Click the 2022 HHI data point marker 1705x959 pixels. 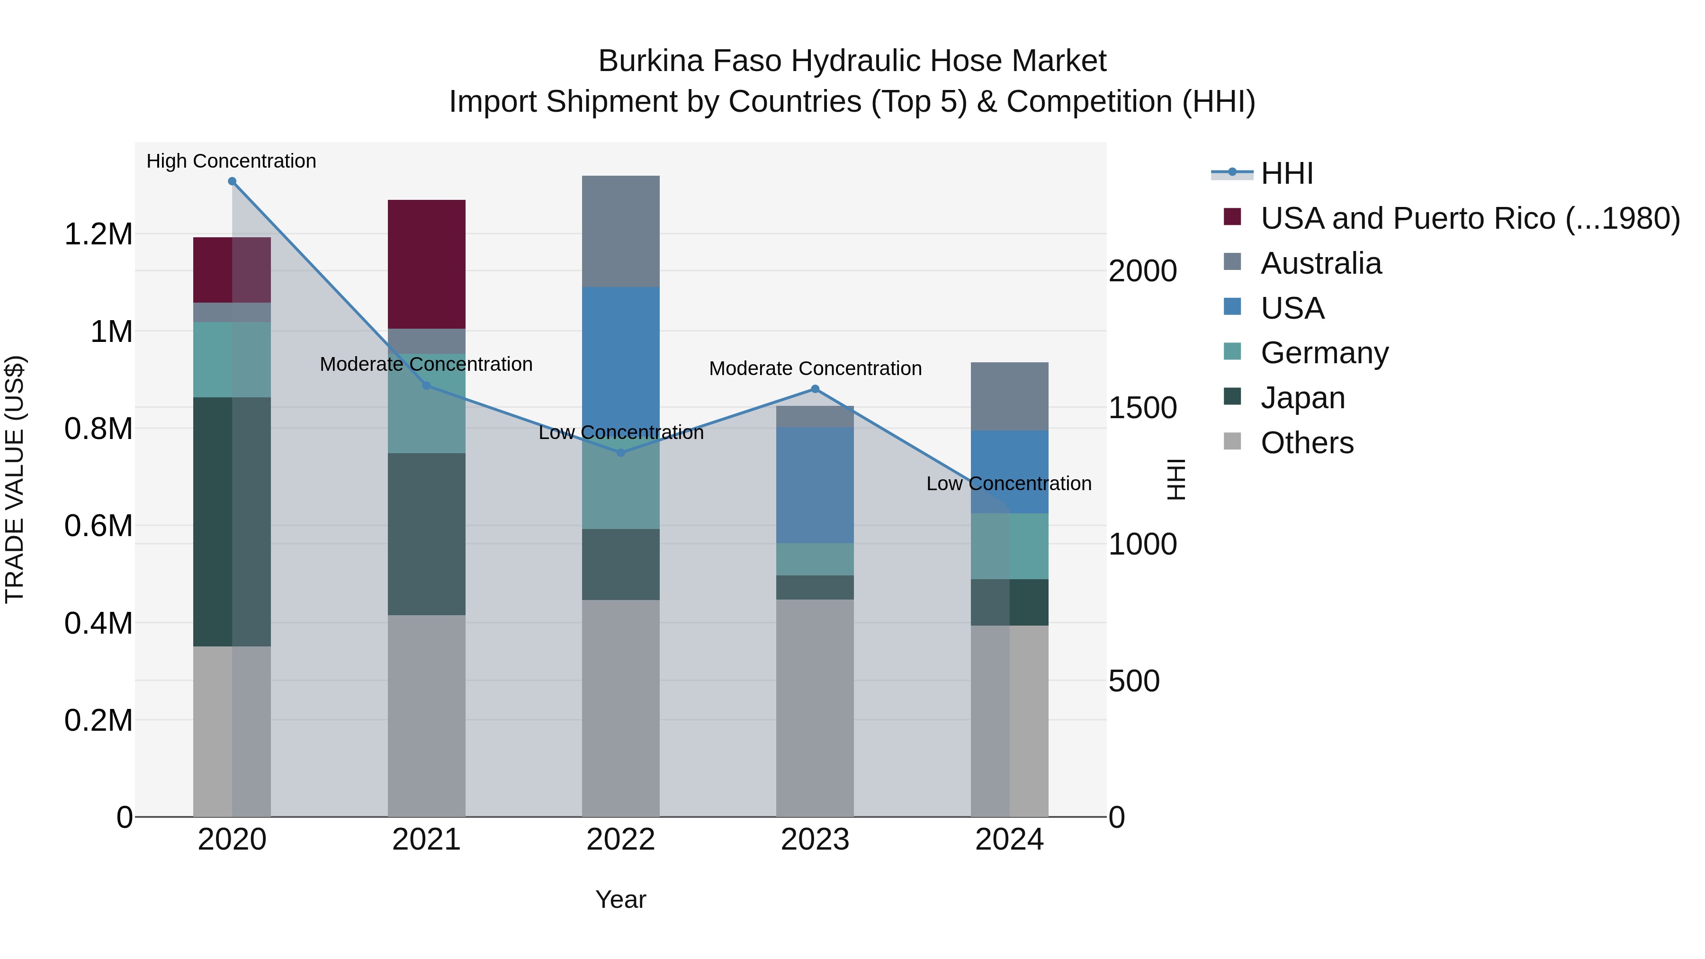621,453
